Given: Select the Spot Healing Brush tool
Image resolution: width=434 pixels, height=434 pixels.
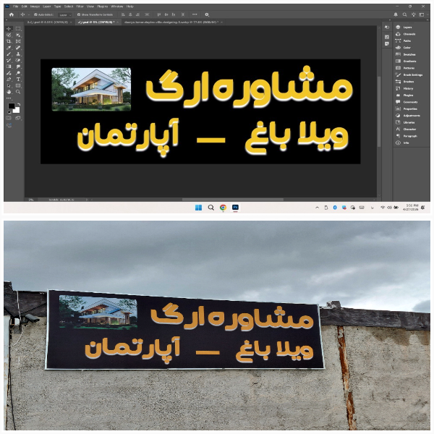Looking at the screenshot, I should (x=18, y=48).
